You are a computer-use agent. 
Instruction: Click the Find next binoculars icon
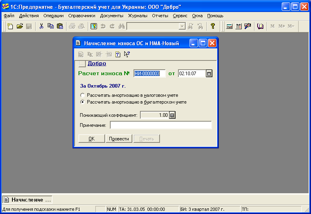point(200,26)
